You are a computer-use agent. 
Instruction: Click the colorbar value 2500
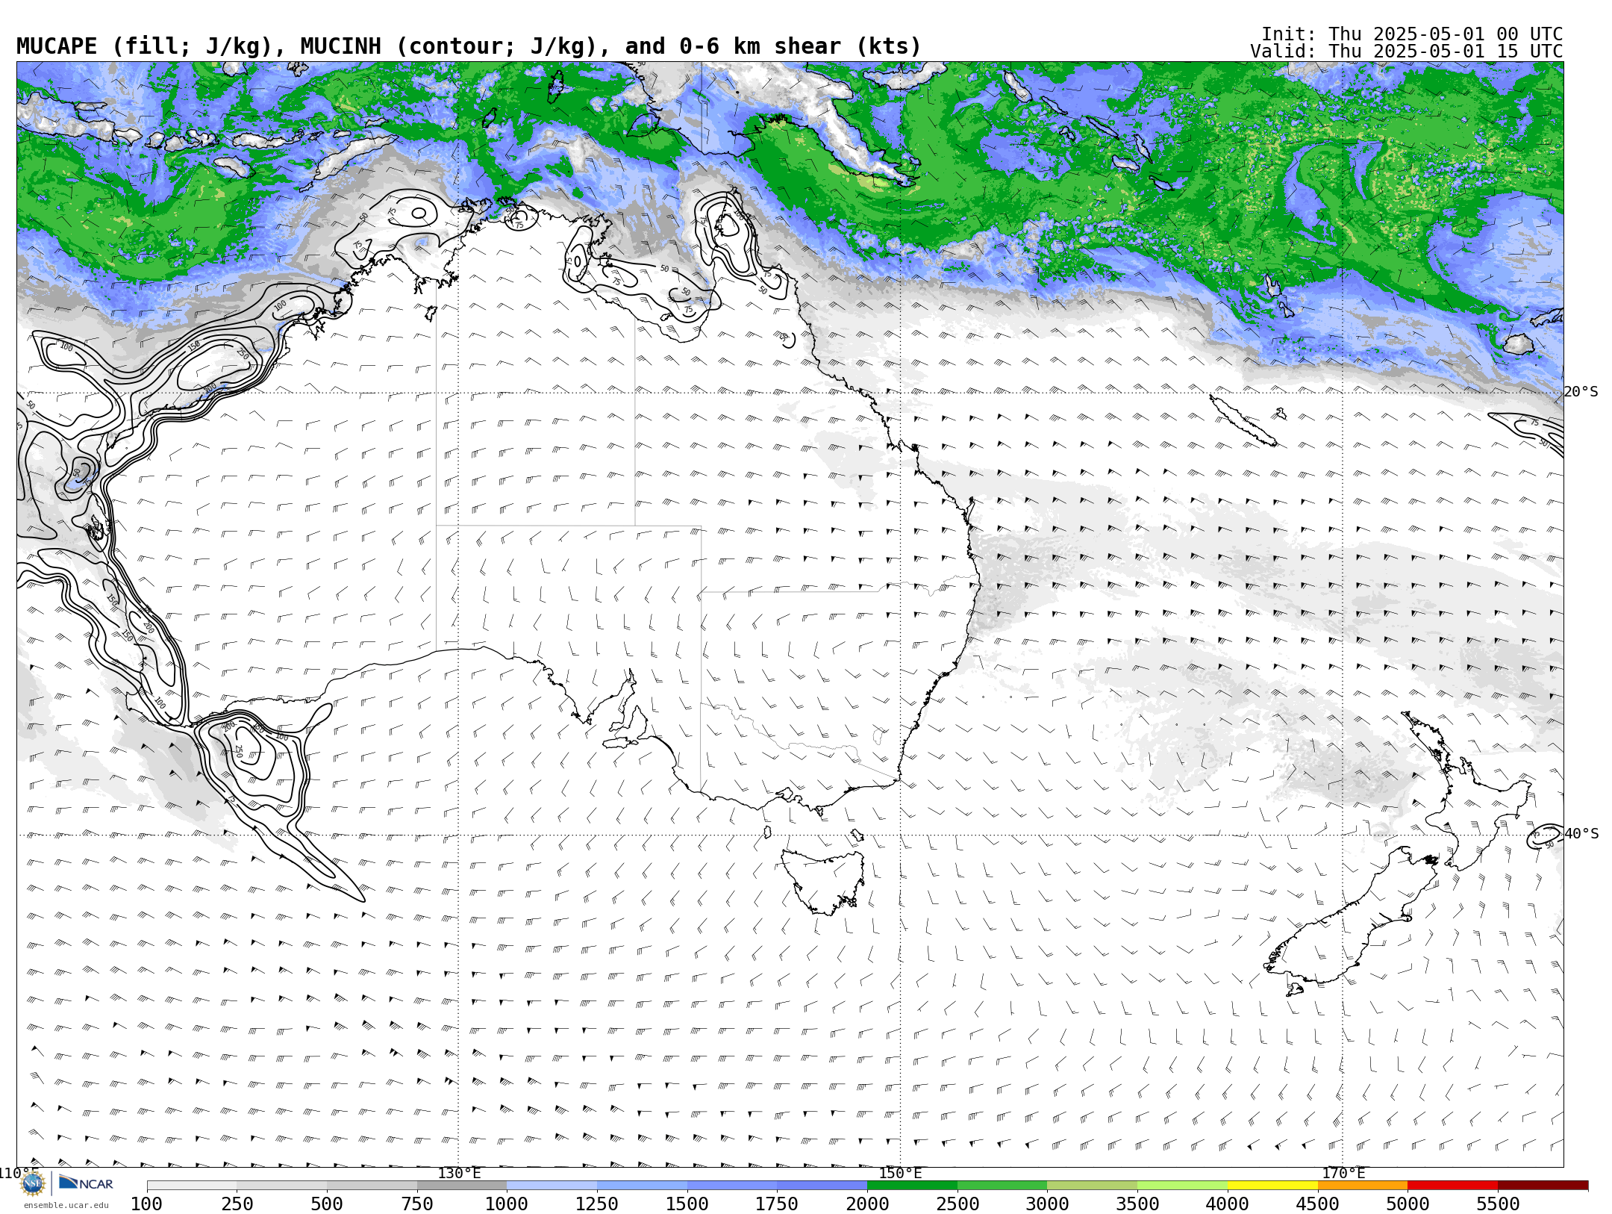pyautogui.click(x=957, y=1204)
